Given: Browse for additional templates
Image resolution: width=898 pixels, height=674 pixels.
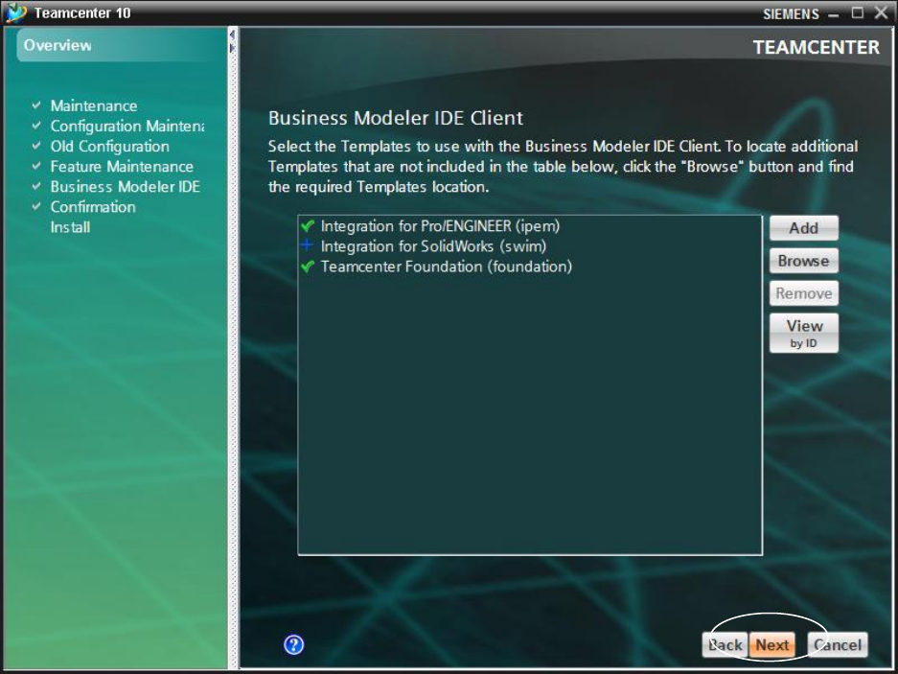Looking at the screenshot, I should click(x=803, y=261).
